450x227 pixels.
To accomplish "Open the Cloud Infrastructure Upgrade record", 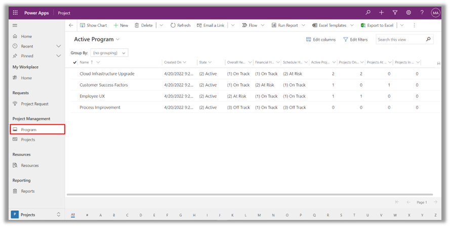I will pos(107,74).
